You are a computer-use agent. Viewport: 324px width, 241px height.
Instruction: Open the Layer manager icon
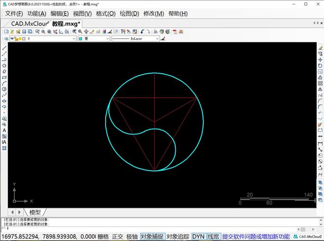click(6, 39)
